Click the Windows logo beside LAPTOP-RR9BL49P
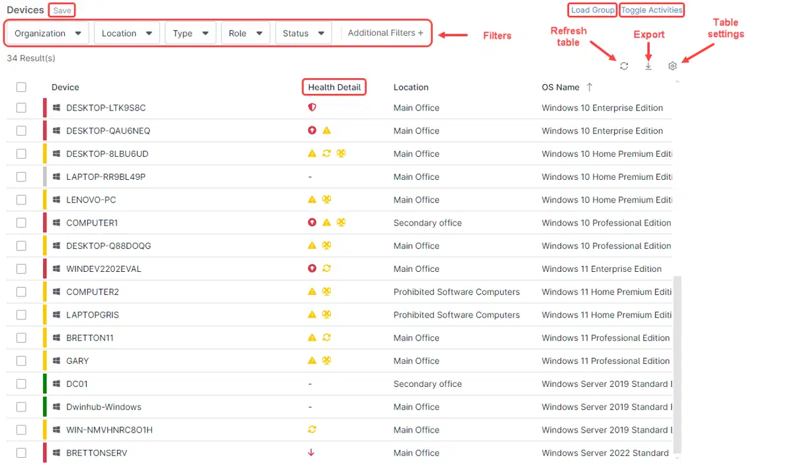 pyautogui.click(x=57, y=177)
